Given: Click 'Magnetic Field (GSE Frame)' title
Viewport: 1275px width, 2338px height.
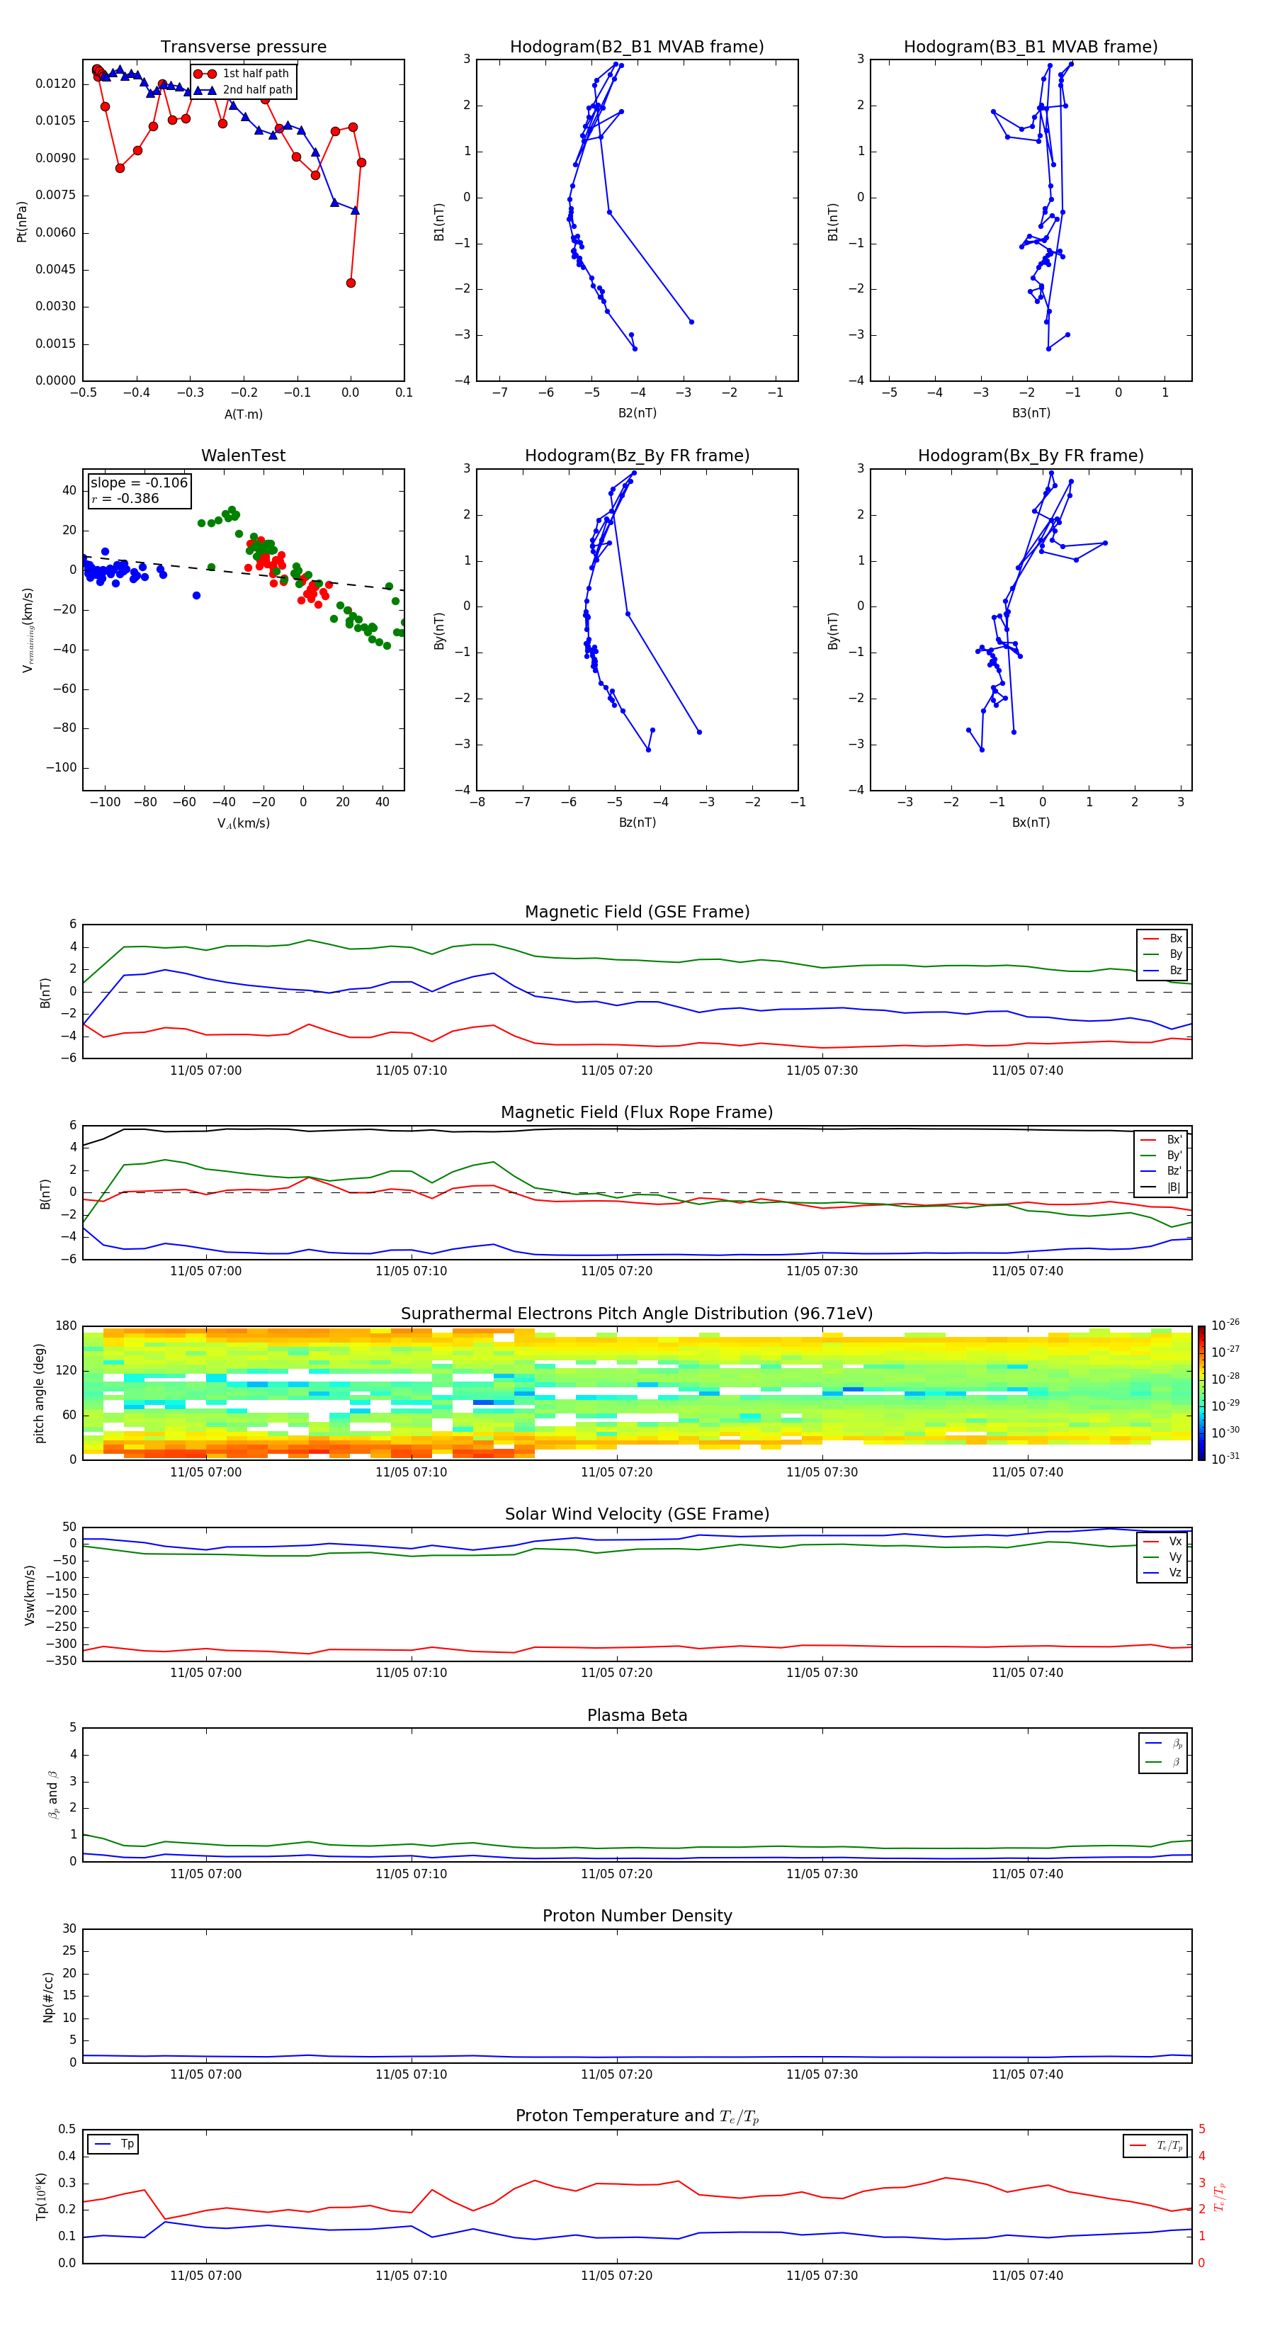Looking at the screenshot, I should point(637,911).
